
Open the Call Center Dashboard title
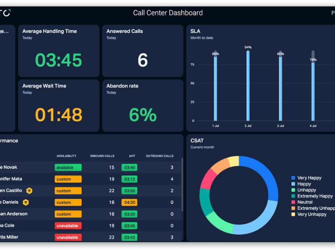point(167,13)
